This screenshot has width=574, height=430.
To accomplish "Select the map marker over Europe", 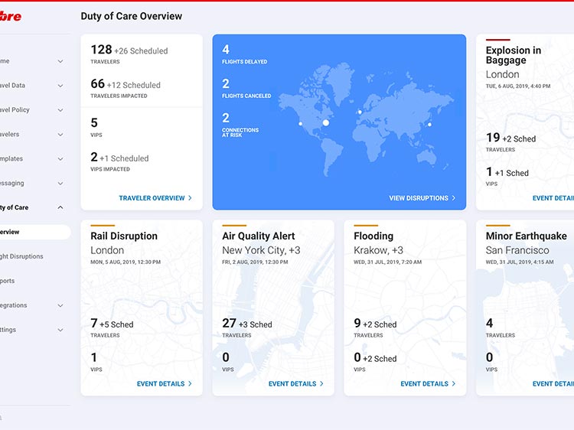I will click(360, 112).
